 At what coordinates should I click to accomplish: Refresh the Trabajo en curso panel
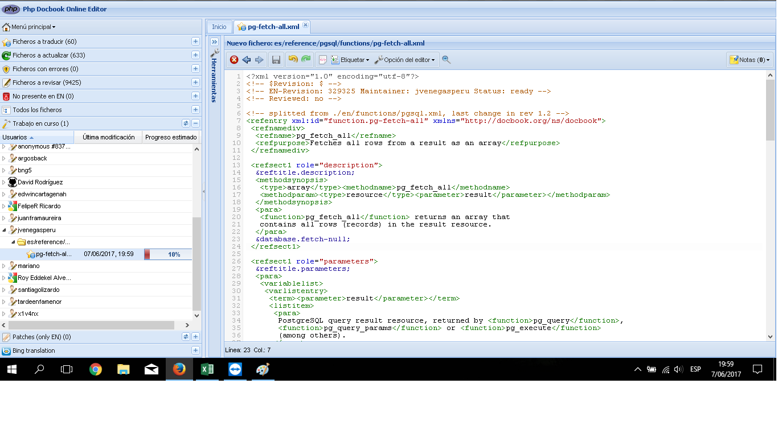pyautogui.click(x=186, y=123)
